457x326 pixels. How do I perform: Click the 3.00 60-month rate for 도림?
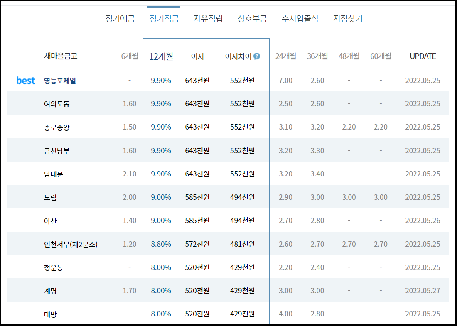(x=381, y=198)
